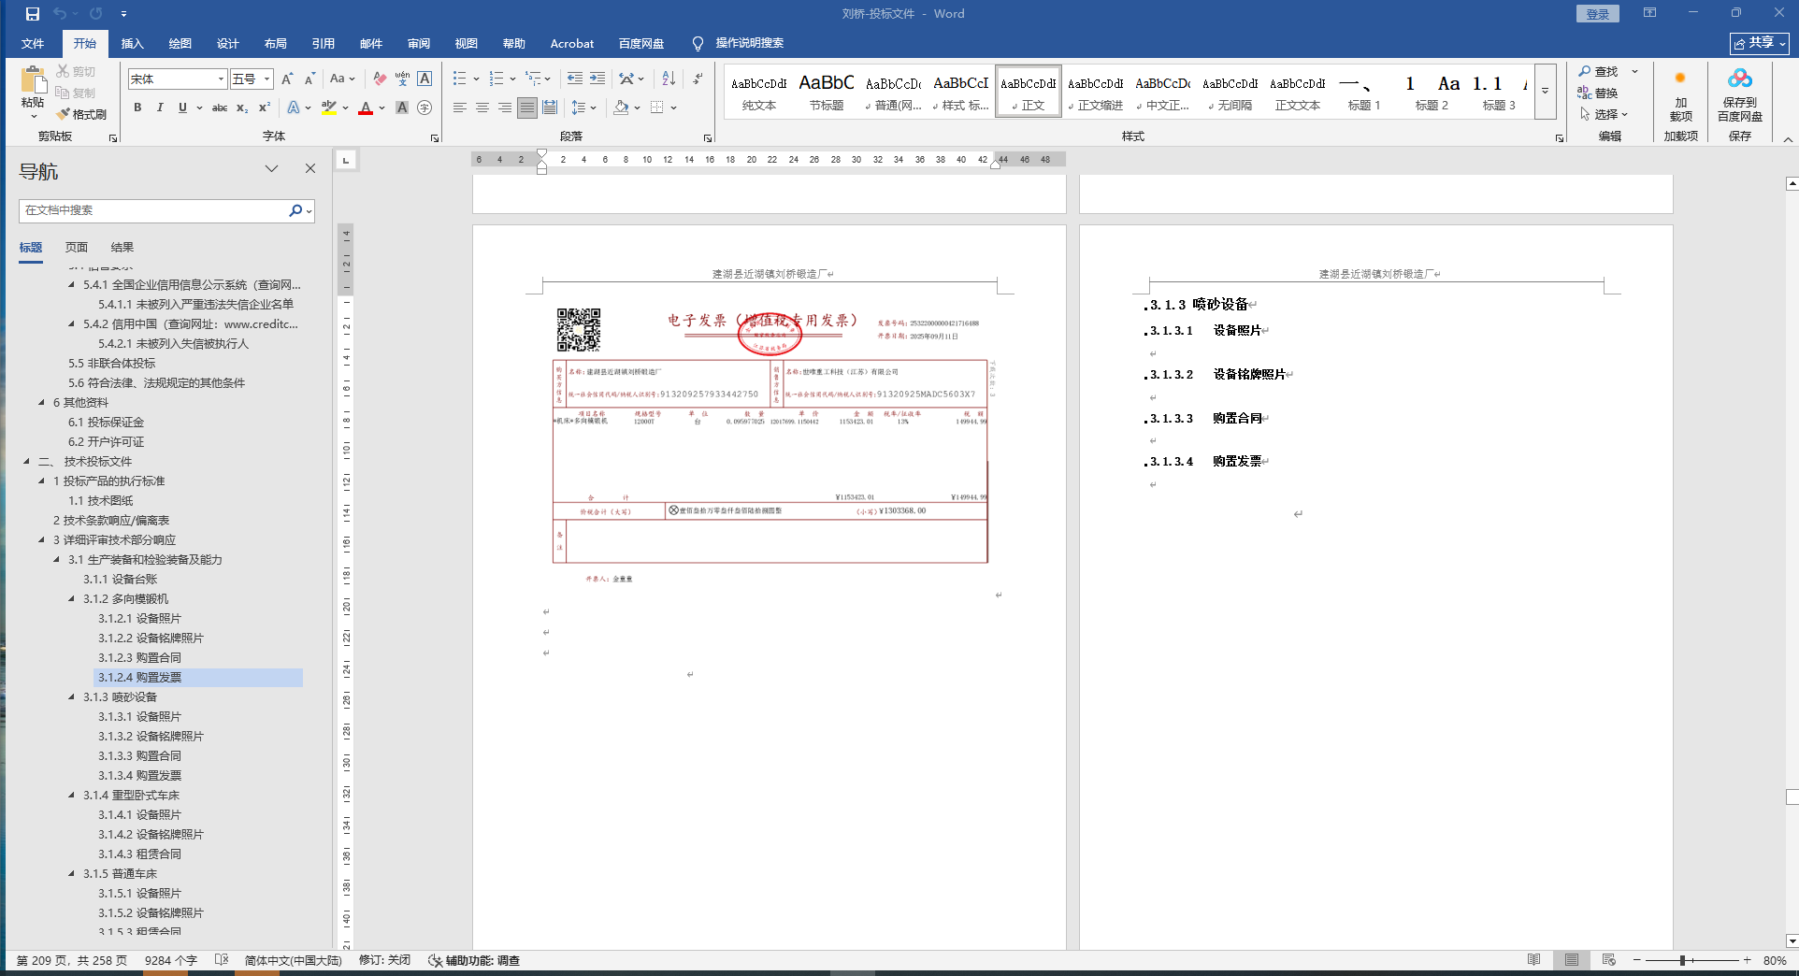Click the center alignment icon
Viewport: 1799px width, 976px height.
pyautogui.click(x=482, y=108)
